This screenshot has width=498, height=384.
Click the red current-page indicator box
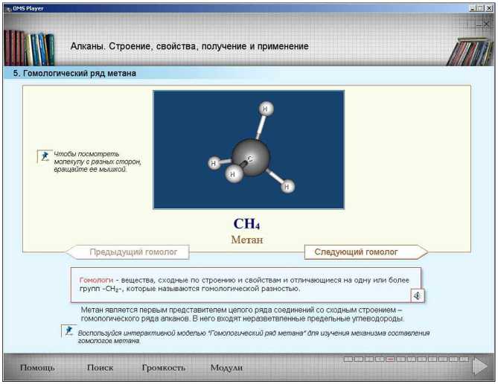(390, 359)
